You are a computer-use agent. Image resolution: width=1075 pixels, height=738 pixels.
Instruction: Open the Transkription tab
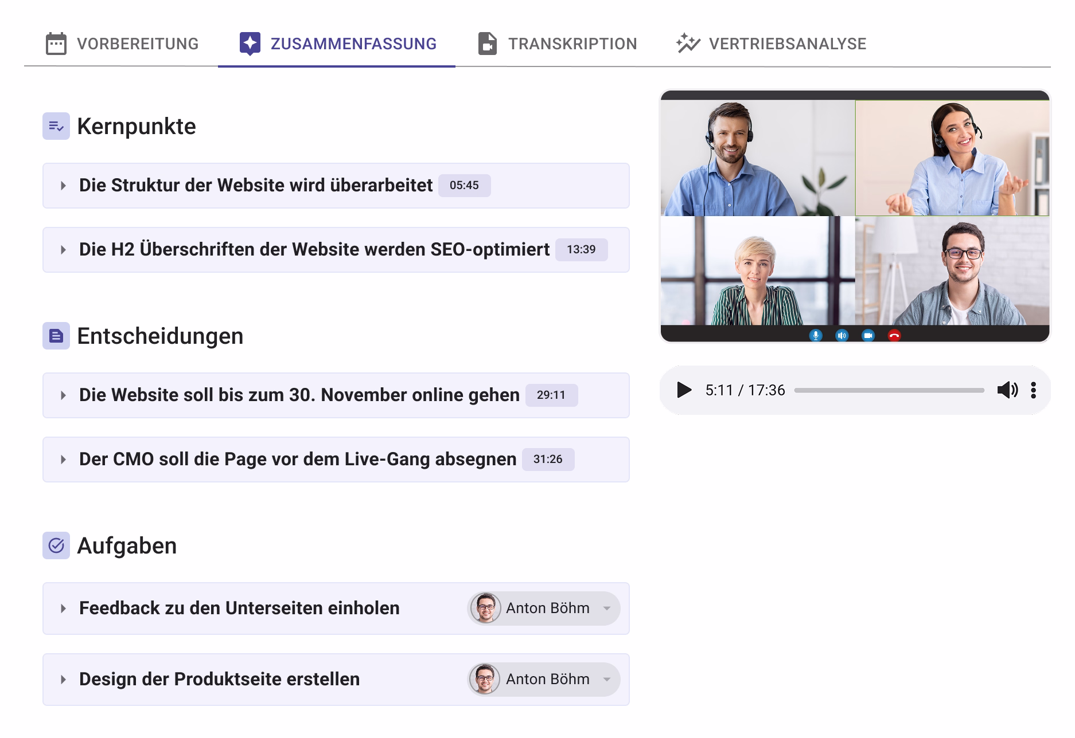tap(557, 44)
